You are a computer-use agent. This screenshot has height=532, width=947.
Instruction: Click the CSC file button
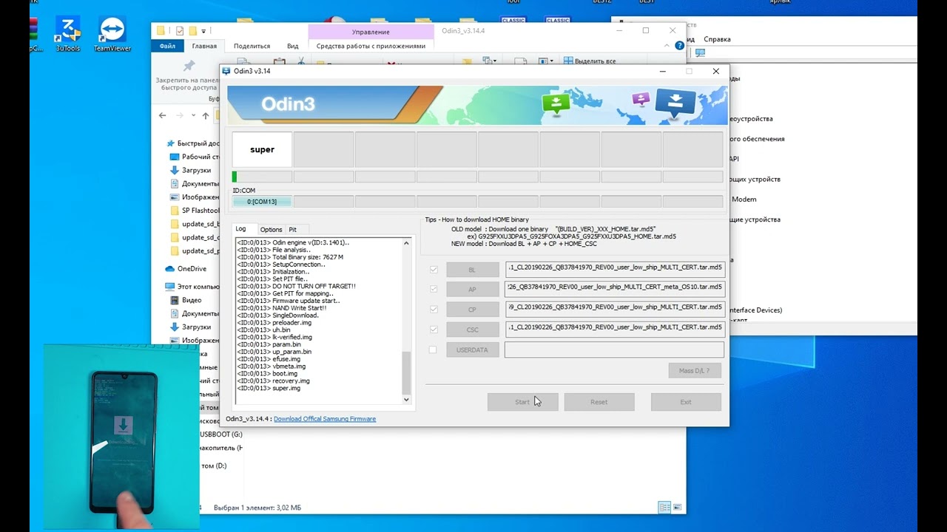pyautogui.click(x=472, y=330)
